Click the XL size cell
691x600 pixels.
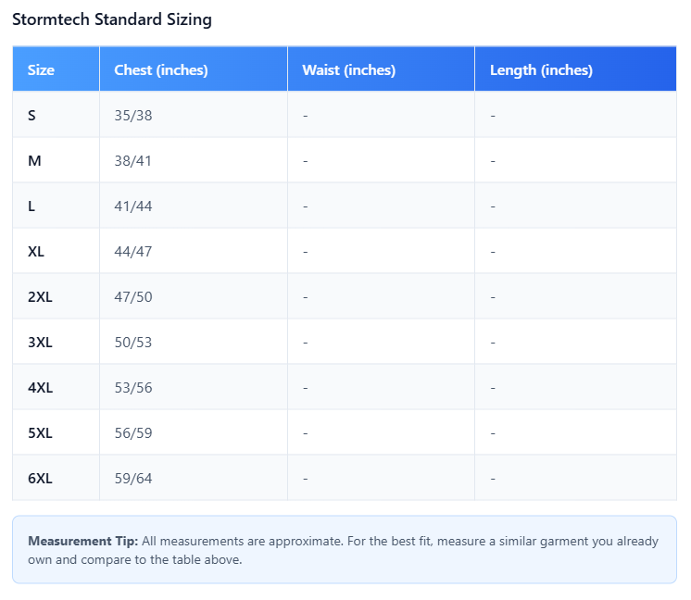click(x=56, y=252)
